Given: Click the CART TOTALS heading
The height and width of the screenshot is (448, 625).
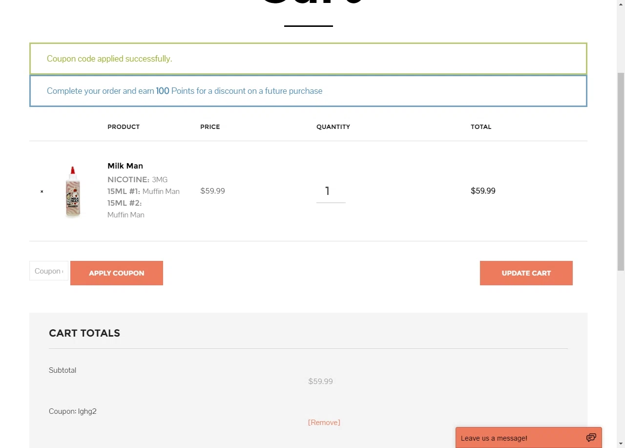Looking at the screenshot, I should click(84, 333).
